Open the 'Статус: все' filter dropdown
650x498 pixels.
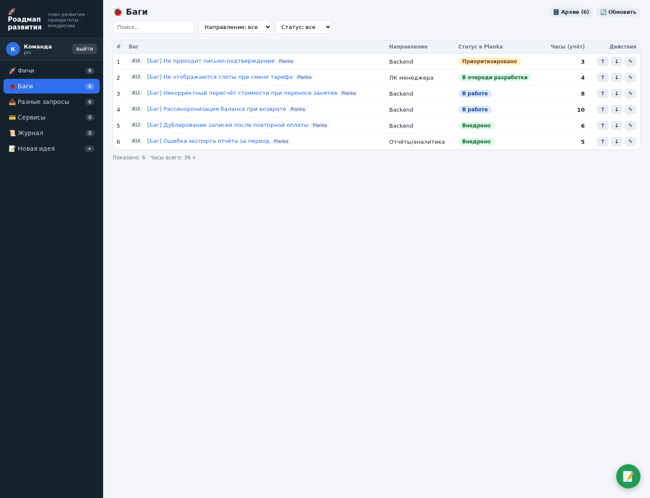303,27
